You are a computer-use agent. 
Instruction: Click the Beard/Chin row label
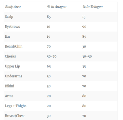tap(14, 46)
